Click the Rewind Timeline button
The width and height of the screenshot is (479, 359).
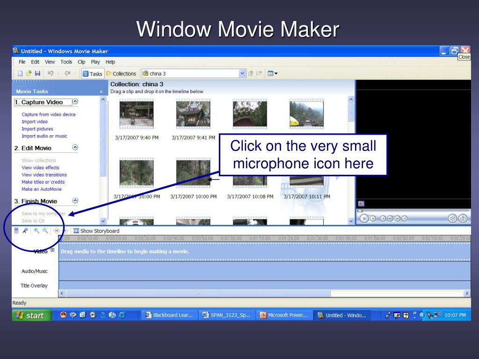tap(57, 231)
